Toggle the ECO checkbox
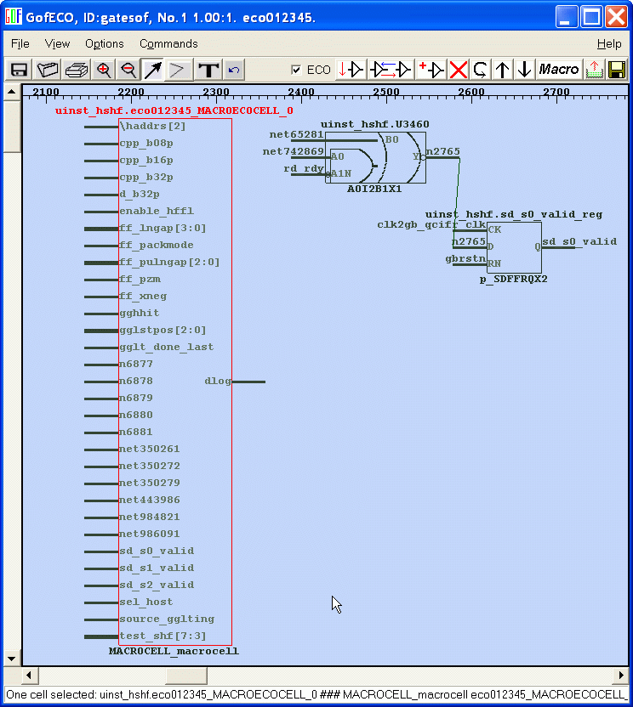The height and width of the screenshot is (707, 633). (x=296, y=70)
